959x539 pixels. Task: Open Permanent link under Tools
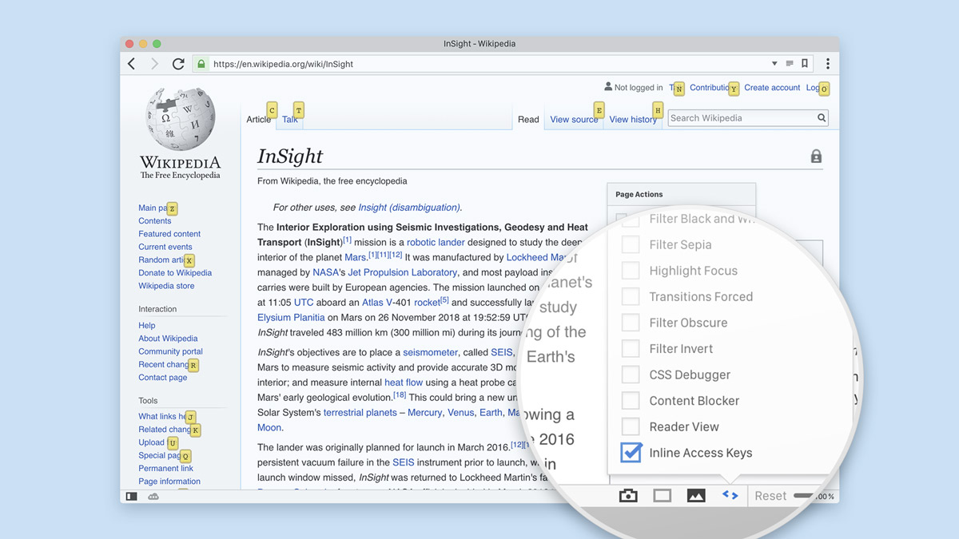click(165, 469)
